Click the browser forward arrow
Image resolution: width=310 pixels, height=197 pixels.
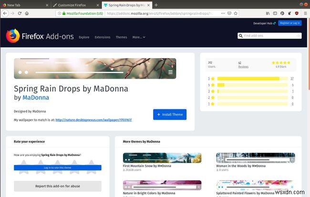12,13
